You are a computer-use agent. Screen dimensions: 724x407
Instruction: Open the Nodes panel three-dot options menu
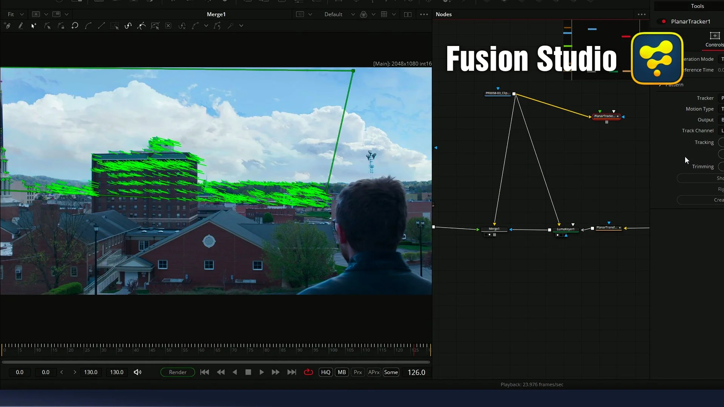coord(641,14)
